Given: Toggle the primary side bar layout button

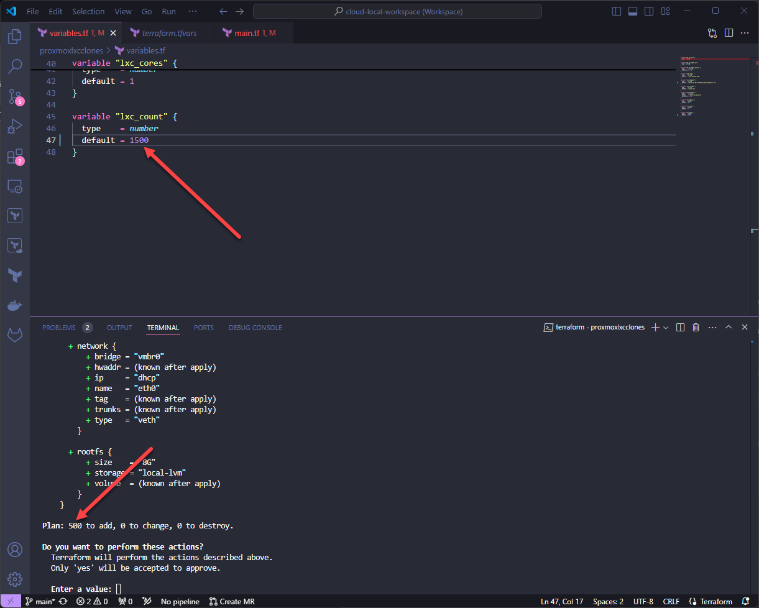Looking at the screenshot, I should pyautogui.click(x=617, y=11).
